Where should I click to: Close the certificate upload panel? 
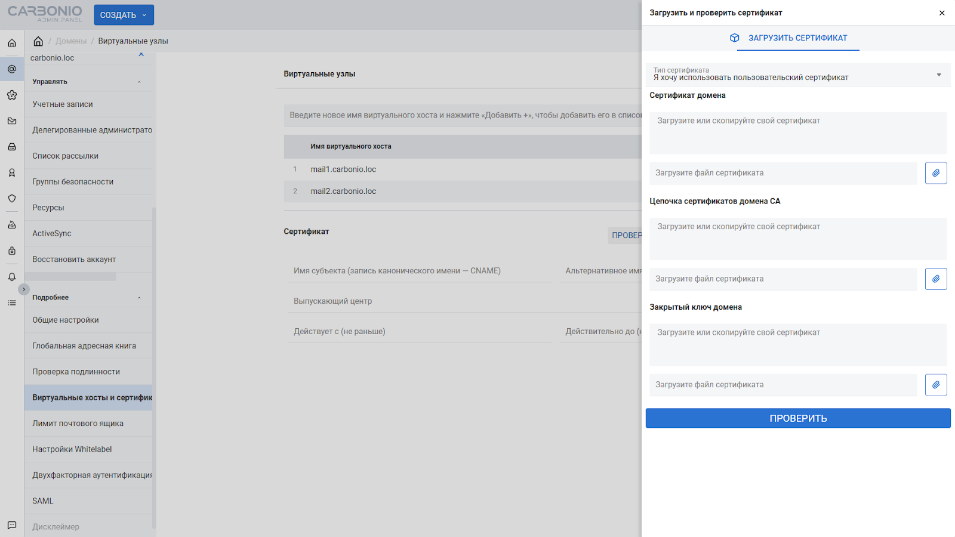pyautogui.click(x=942, y=13)
